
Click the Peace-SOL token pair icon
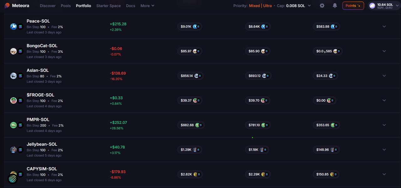17,27
